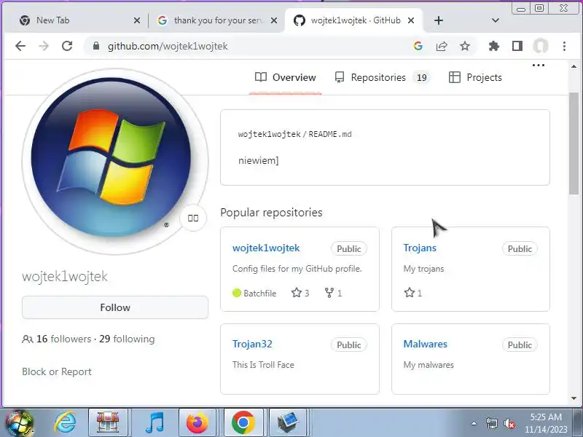This screenshot has width=583, height=437.
Task: Click the 'niewiem]' README text
Action: (259, 160)
